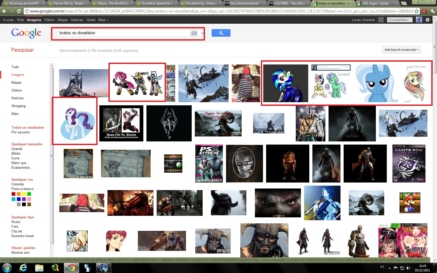Click the Google logo
The image size is (437, 273).
pyautogui.click(x=26, y=33)
